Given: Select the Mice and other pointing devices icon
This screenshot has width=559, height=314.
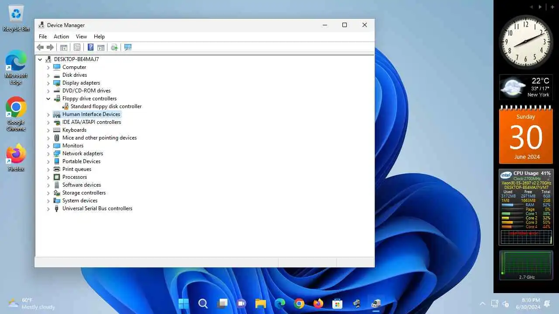Looking at the screenshot, I should tap(57, 138).
